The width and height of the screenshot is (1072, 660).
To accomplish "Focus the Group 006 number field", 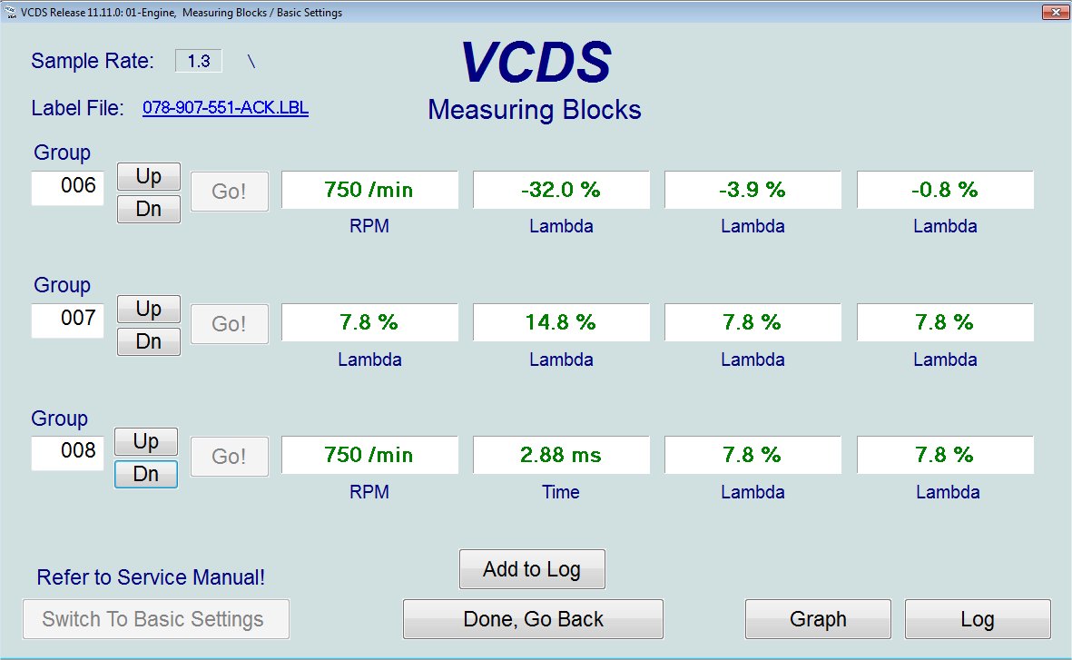I will click(68, 188).
